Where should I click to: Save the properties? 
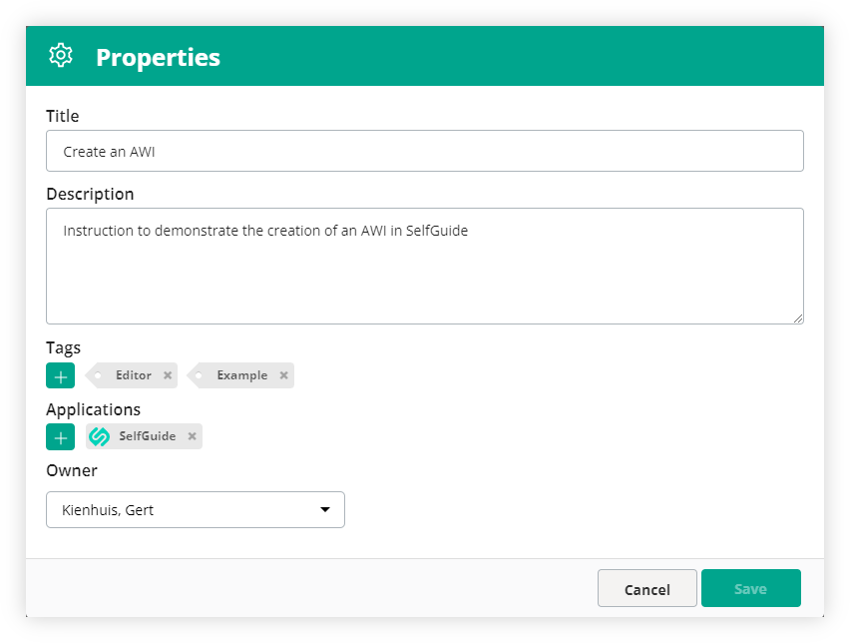pyautogui.click(x=750, y=588)
